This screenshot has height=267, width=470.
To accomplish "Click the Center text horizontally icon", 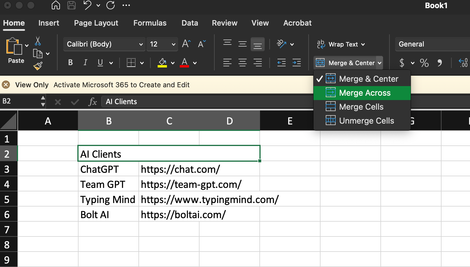I will (x=243, y=63).
